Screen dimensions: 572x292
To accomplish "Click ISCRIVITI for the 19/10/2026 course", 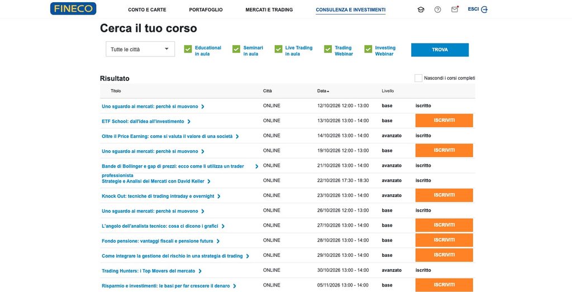I will [444, 150].
